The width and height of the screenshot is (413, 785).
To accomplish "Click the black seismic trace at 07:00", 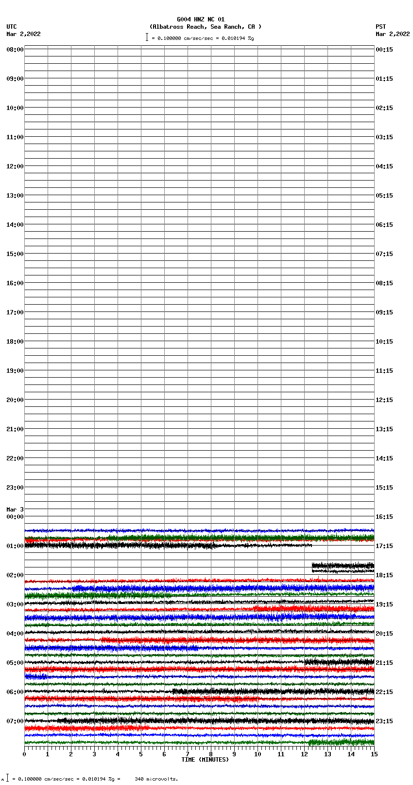I will click(x=199, y=721).
